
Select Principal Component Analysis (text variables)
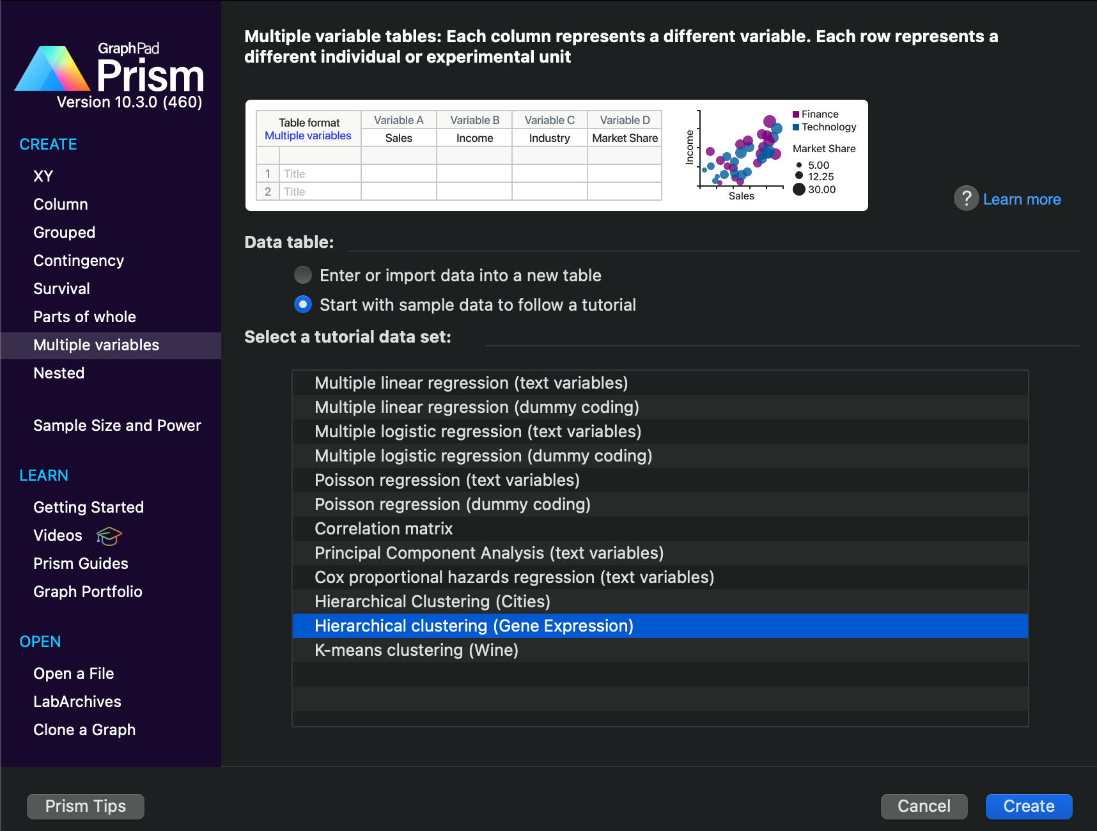tap(489, 553)
